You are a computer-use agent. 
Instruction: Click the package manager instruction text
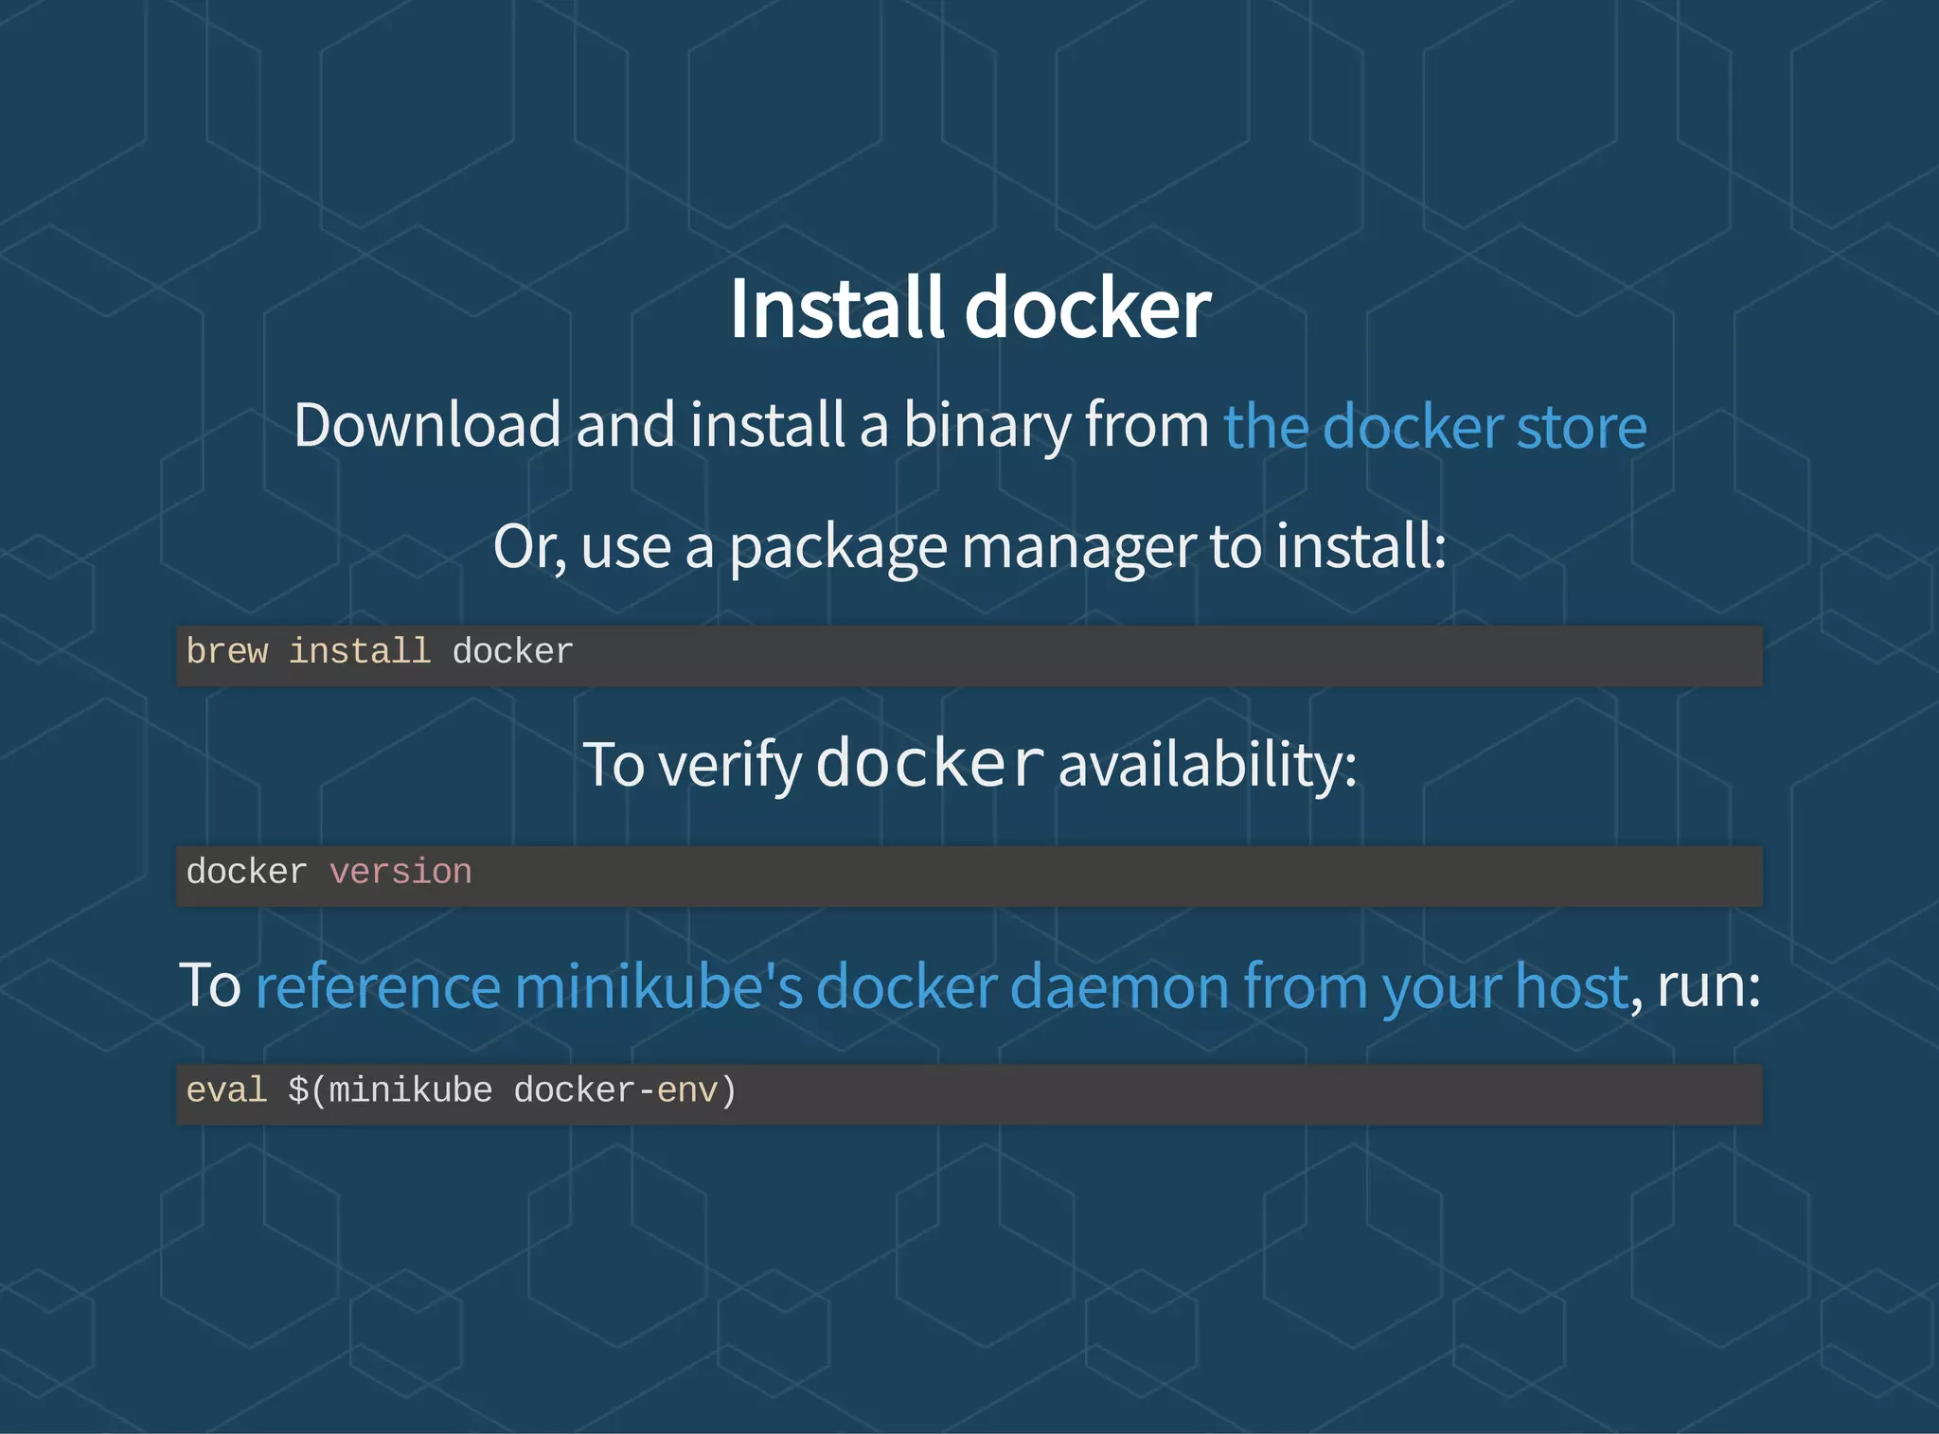969,547
